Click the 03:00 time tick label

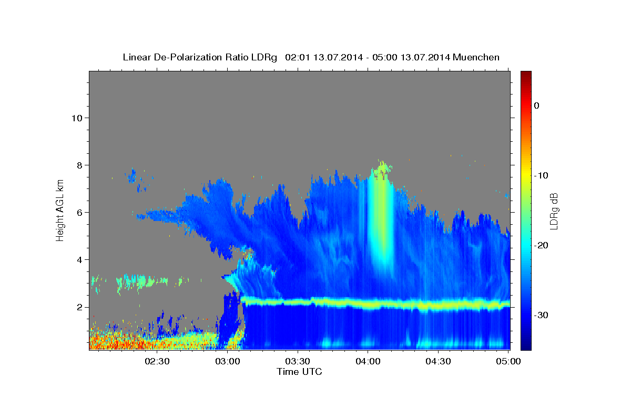point(228,361)
